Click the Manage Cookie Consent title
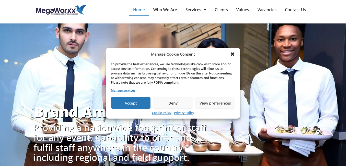 [x=173, y=54]
